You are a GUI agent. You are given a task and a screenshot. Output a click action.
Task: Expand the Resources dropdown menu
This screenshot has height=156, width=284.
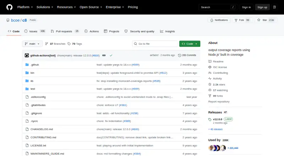(66, 7)
